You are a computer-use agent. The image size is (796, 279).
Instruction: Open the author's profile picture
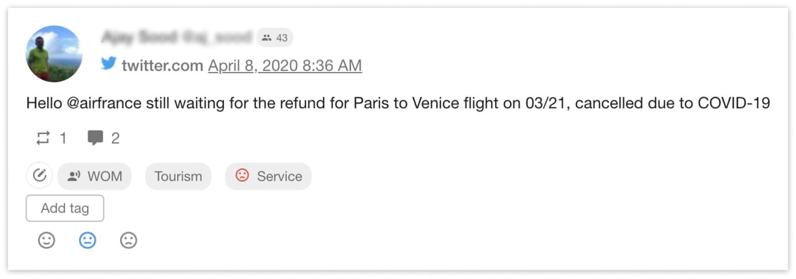[54, 54]
